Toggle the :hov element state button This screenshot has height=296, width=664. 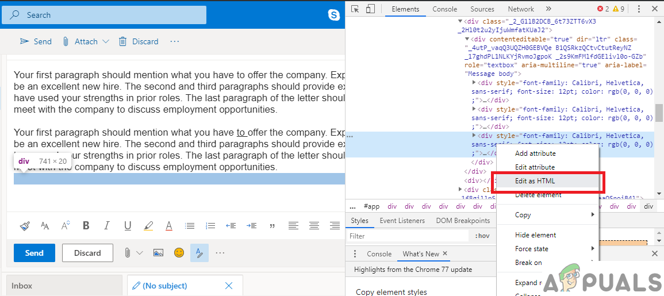[x=482, y=236]
